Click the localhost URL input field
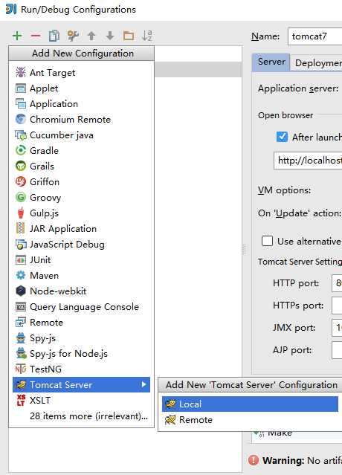 coord(308,161)
